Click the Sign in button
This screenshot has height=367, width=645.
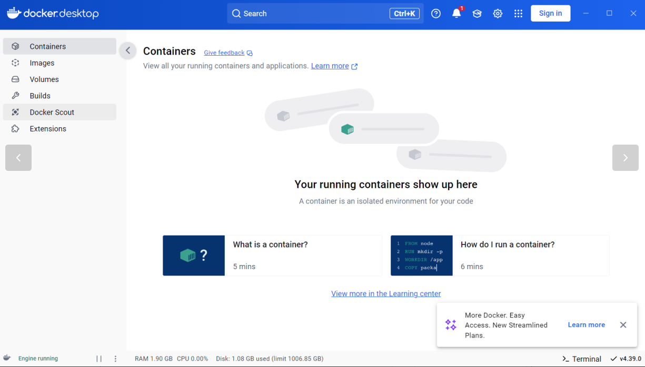[550, 14]
